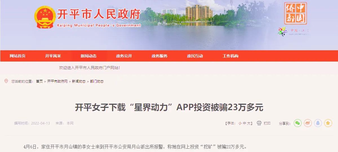The width and height of the screenshot is (338, 152).
Task: Share article to QQ
Action: click(318, 123)
